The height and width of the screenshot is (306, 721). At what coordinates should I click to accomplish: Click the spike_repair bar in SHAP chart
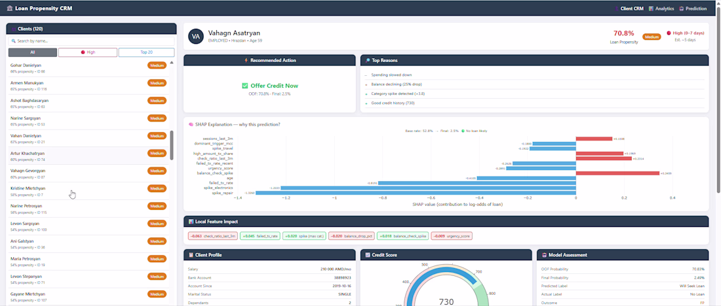416,193
